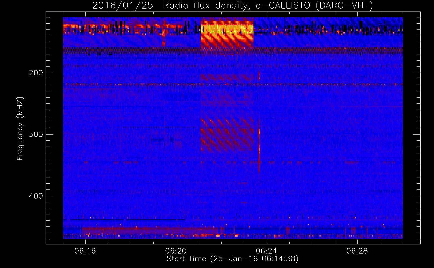434x268 pixels.
Task: Click the "Start Time (25-Jan-16 06:14:38)" label
Action: pyautogui.click(x=233, y=259)
